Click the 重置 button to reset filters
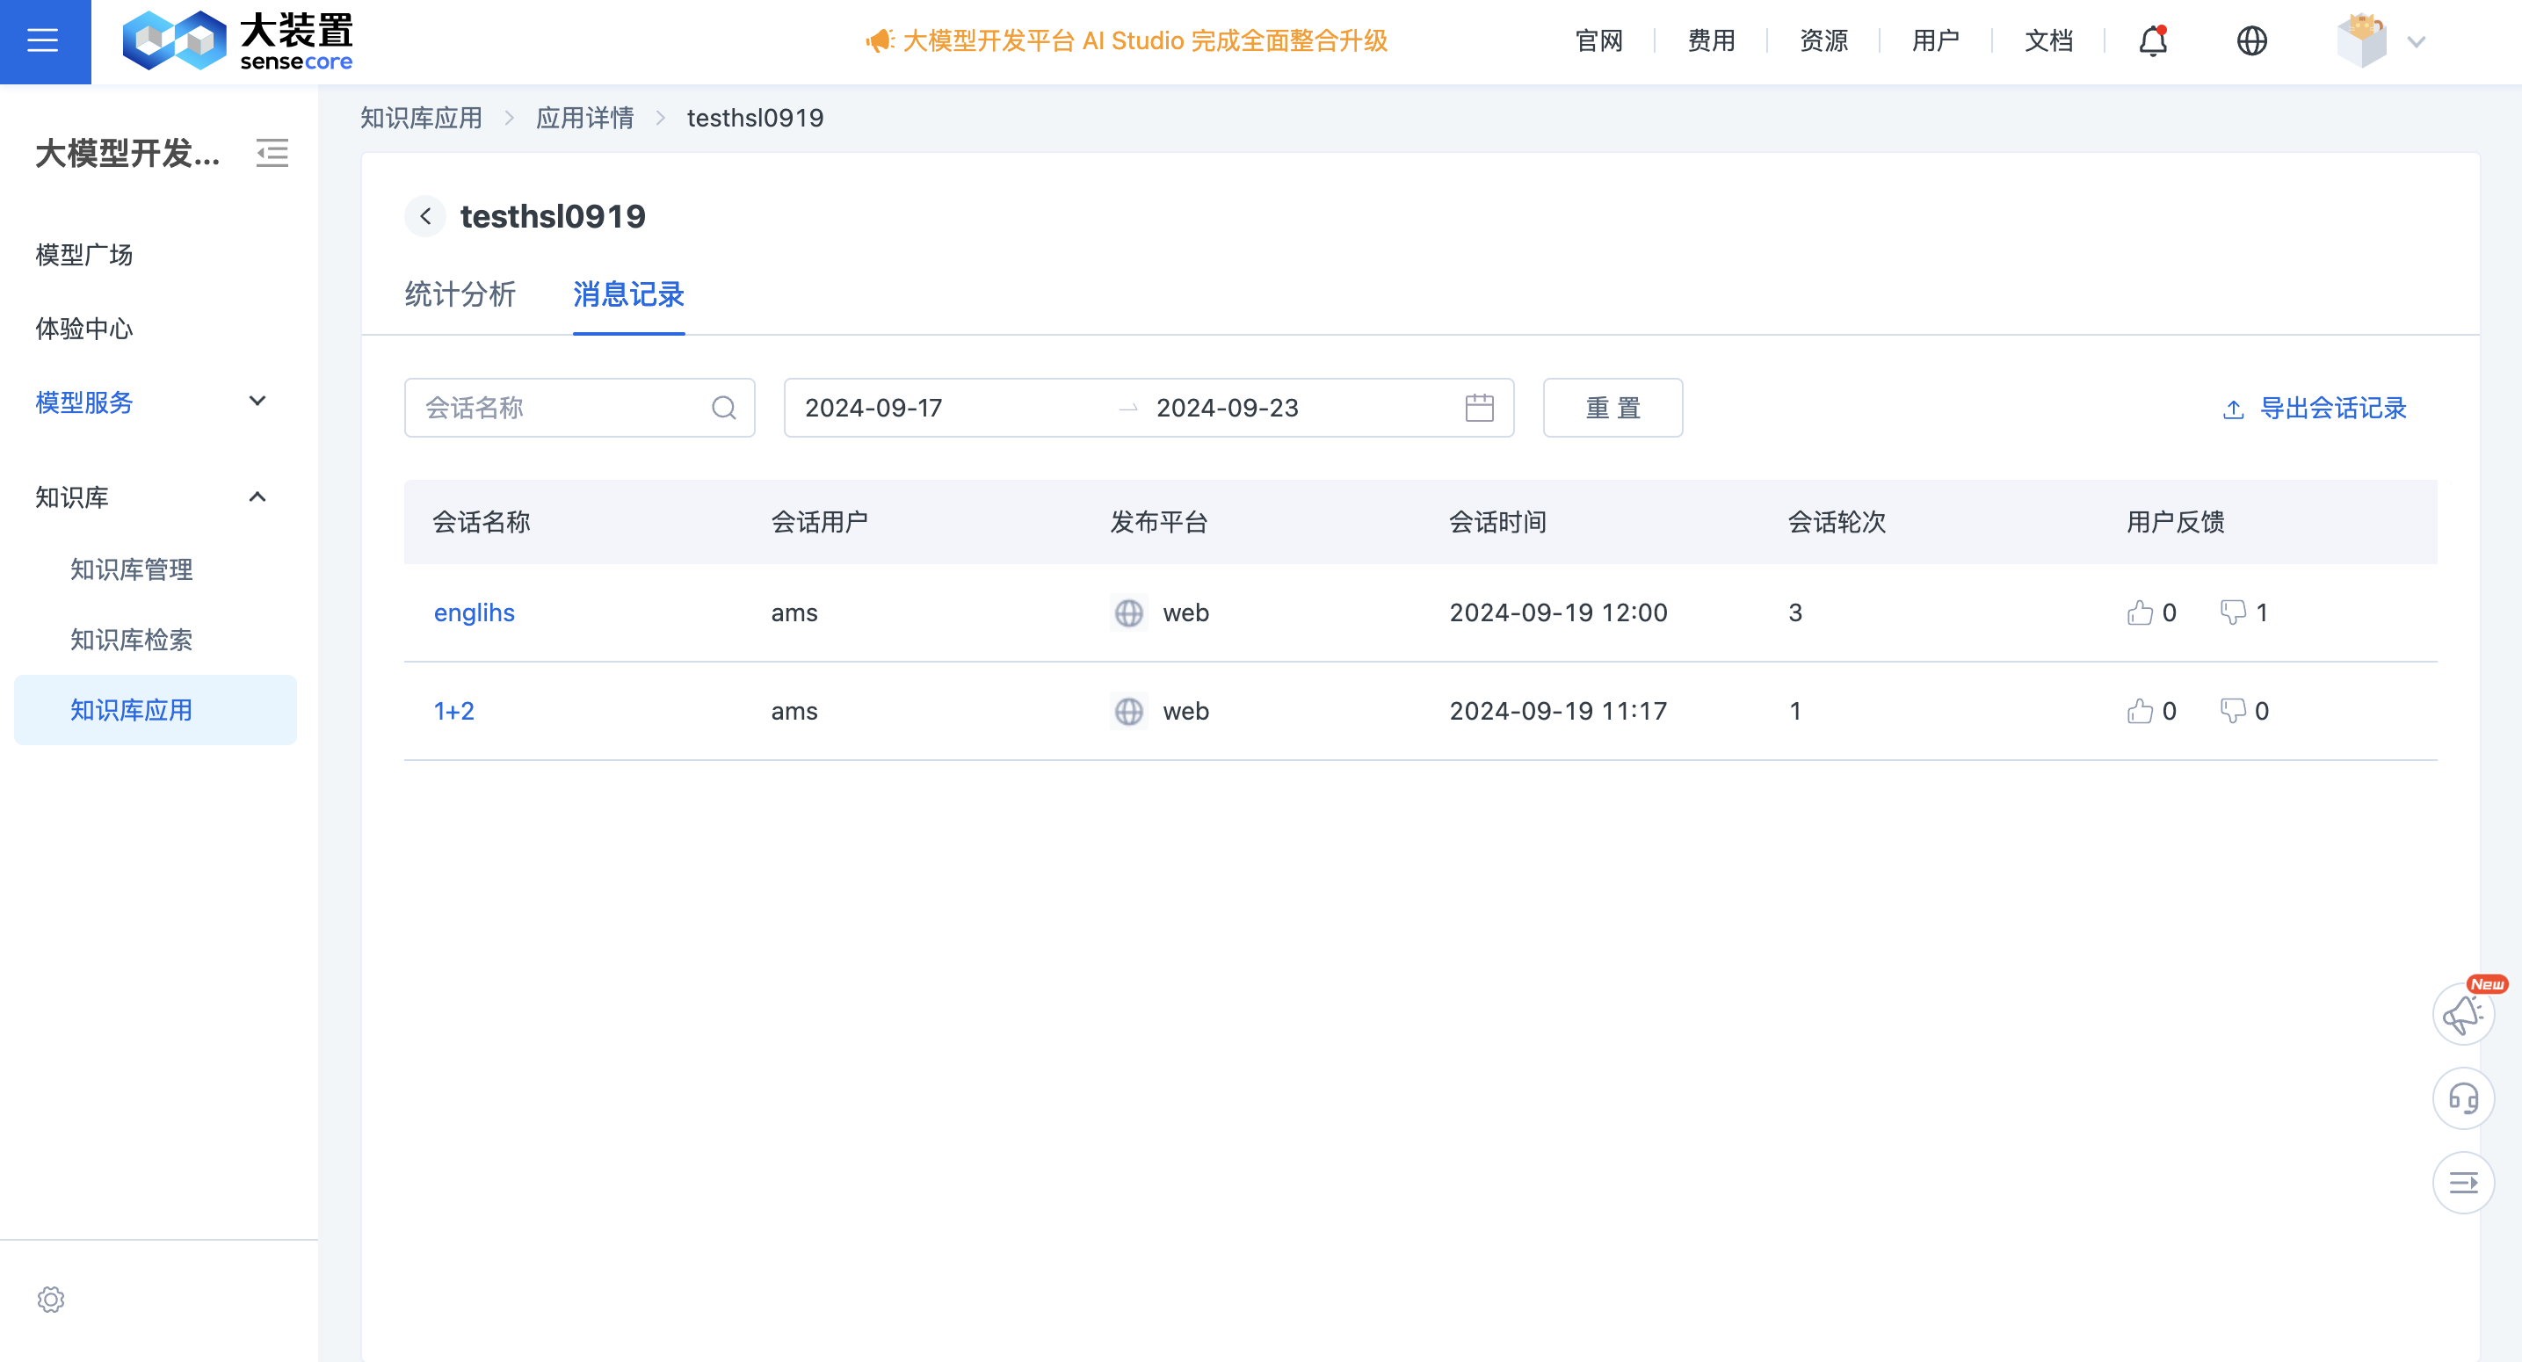This screenshot has width=2522, height=1362. coord(1612,408)
